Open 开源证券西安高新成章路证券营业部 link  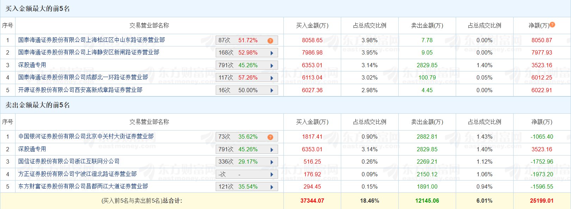pyautogui.click(x=80, y=90)
